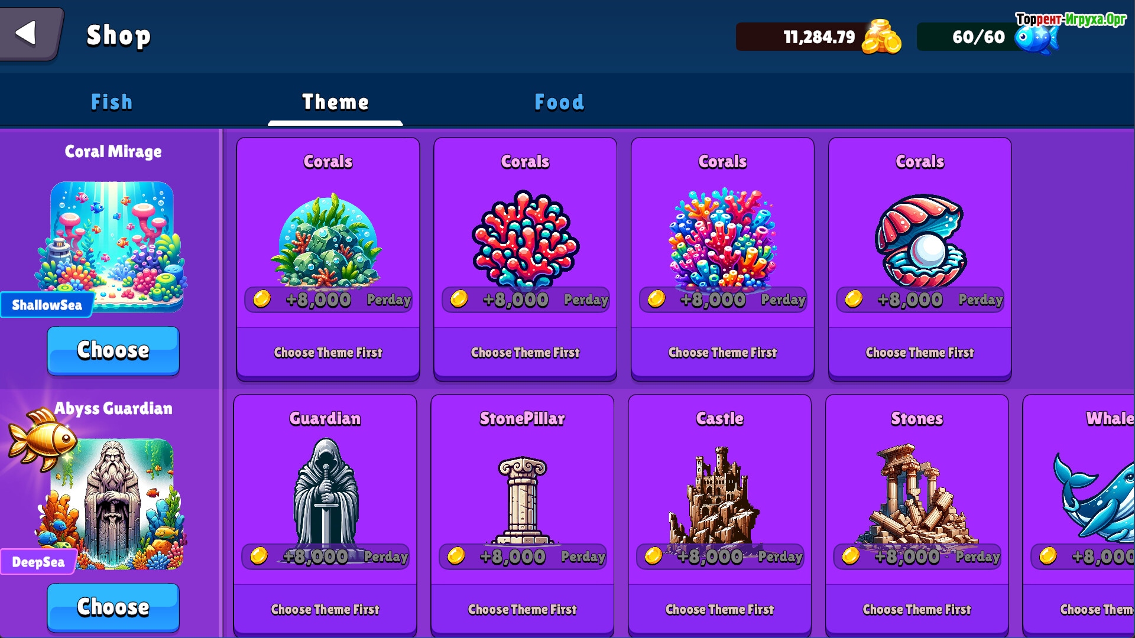
Task: Click the Coral Mirage theme thumbnail
Action: click(112, 246)
